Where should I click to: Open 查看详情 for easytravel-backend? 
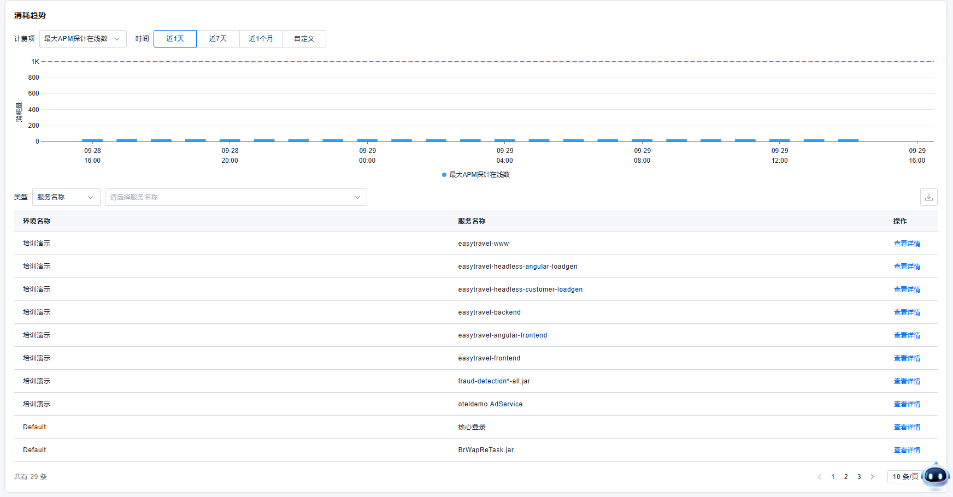point(907,312)
